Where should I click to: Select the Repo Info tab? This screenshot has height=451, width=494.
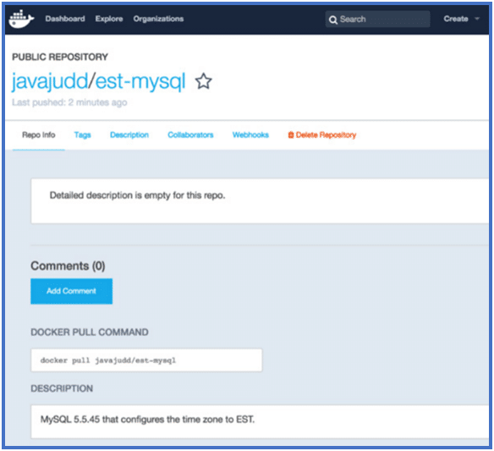tap(38, 135)
